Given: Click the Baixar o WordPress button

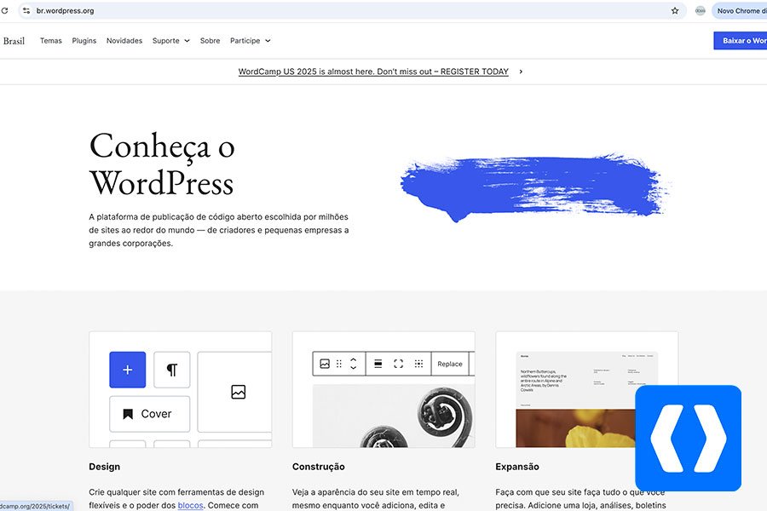Looking at the screenshot, I should pos(741,41).
